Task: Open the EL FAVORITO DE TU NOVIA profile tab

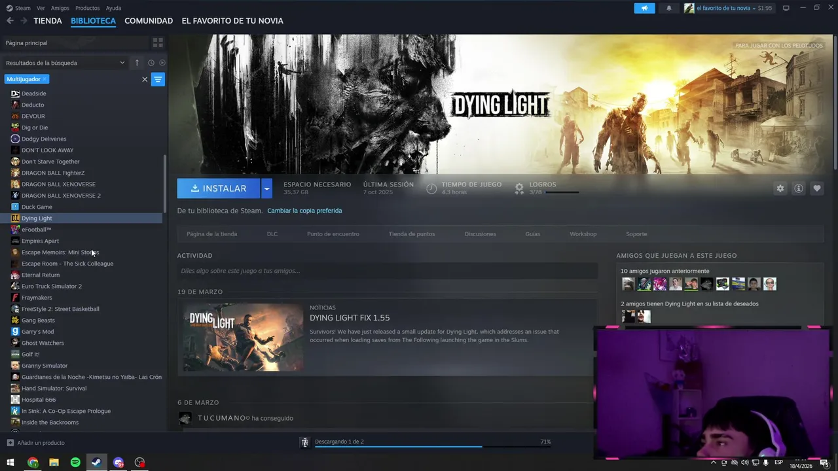Action: point(232,21)
